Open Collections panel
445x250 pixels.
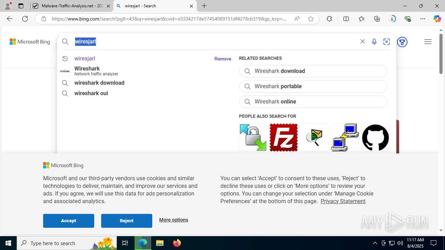[377, 19]
